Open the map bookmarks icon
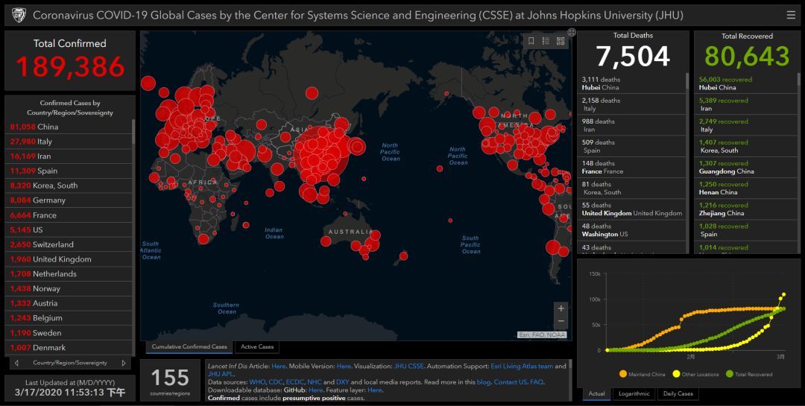The width and height of the screenshot is (805, 406). (531, 41)
